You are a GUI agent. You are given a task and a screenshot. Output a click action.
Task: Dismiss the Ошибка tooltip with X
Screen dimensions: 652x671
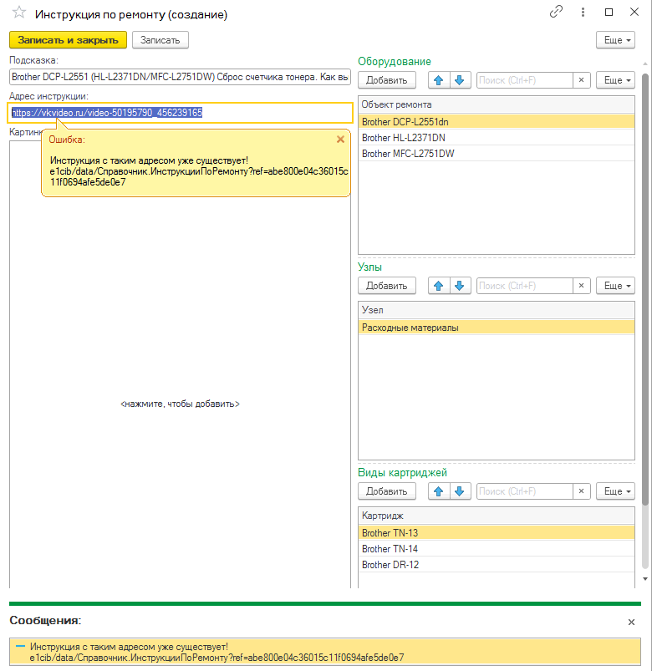340,139
